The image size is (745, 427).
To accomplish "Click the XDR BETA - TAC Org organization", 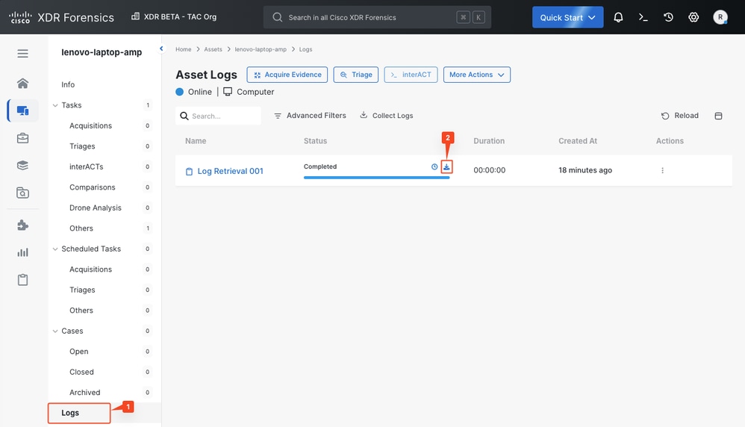I will tap(174, 16).
